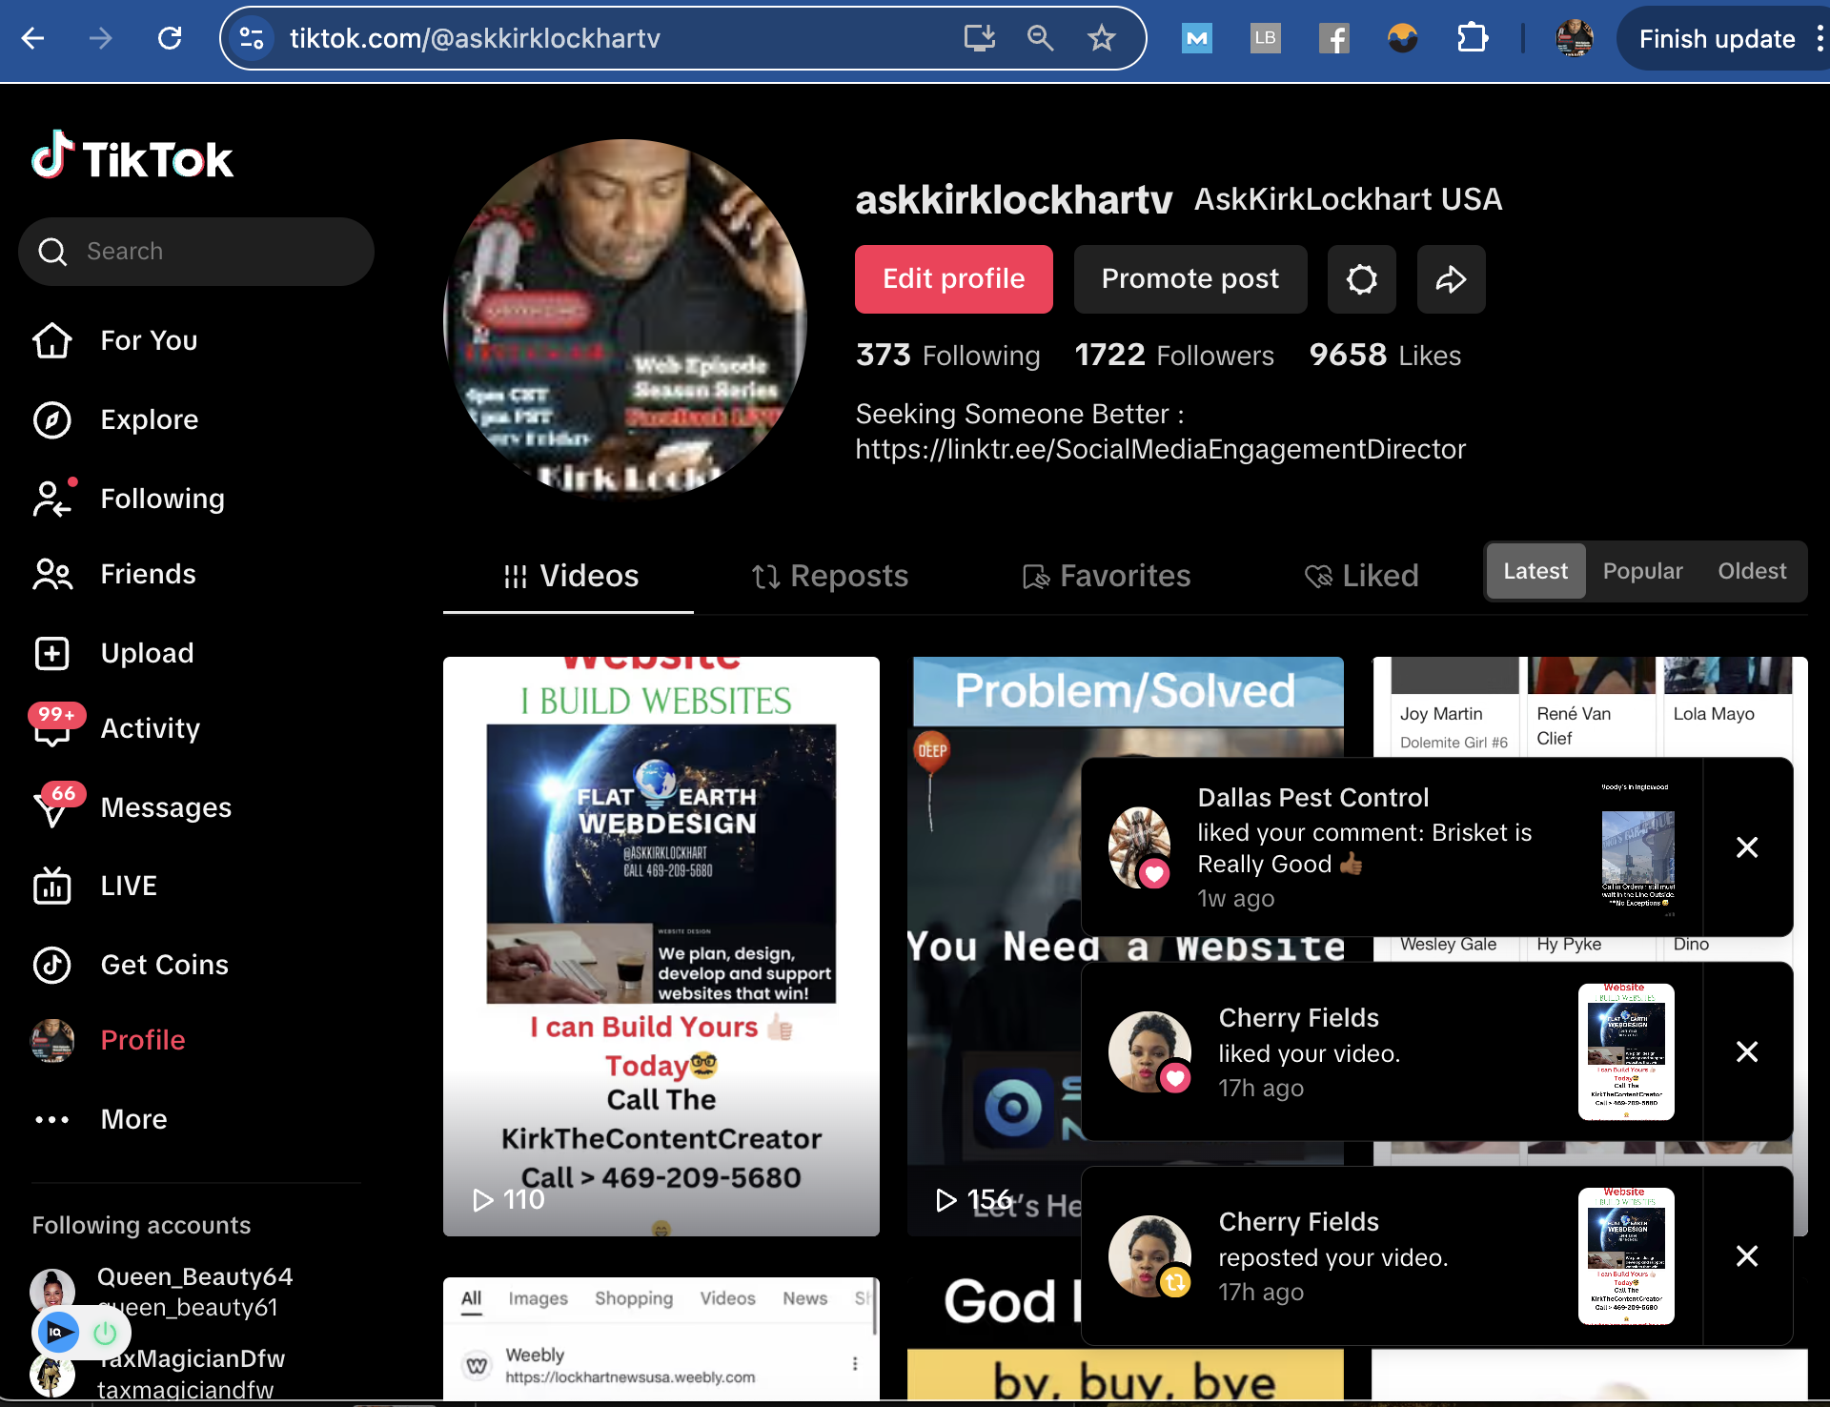
Task: Switch to the Favorites tab
Action: (1106, 576)
